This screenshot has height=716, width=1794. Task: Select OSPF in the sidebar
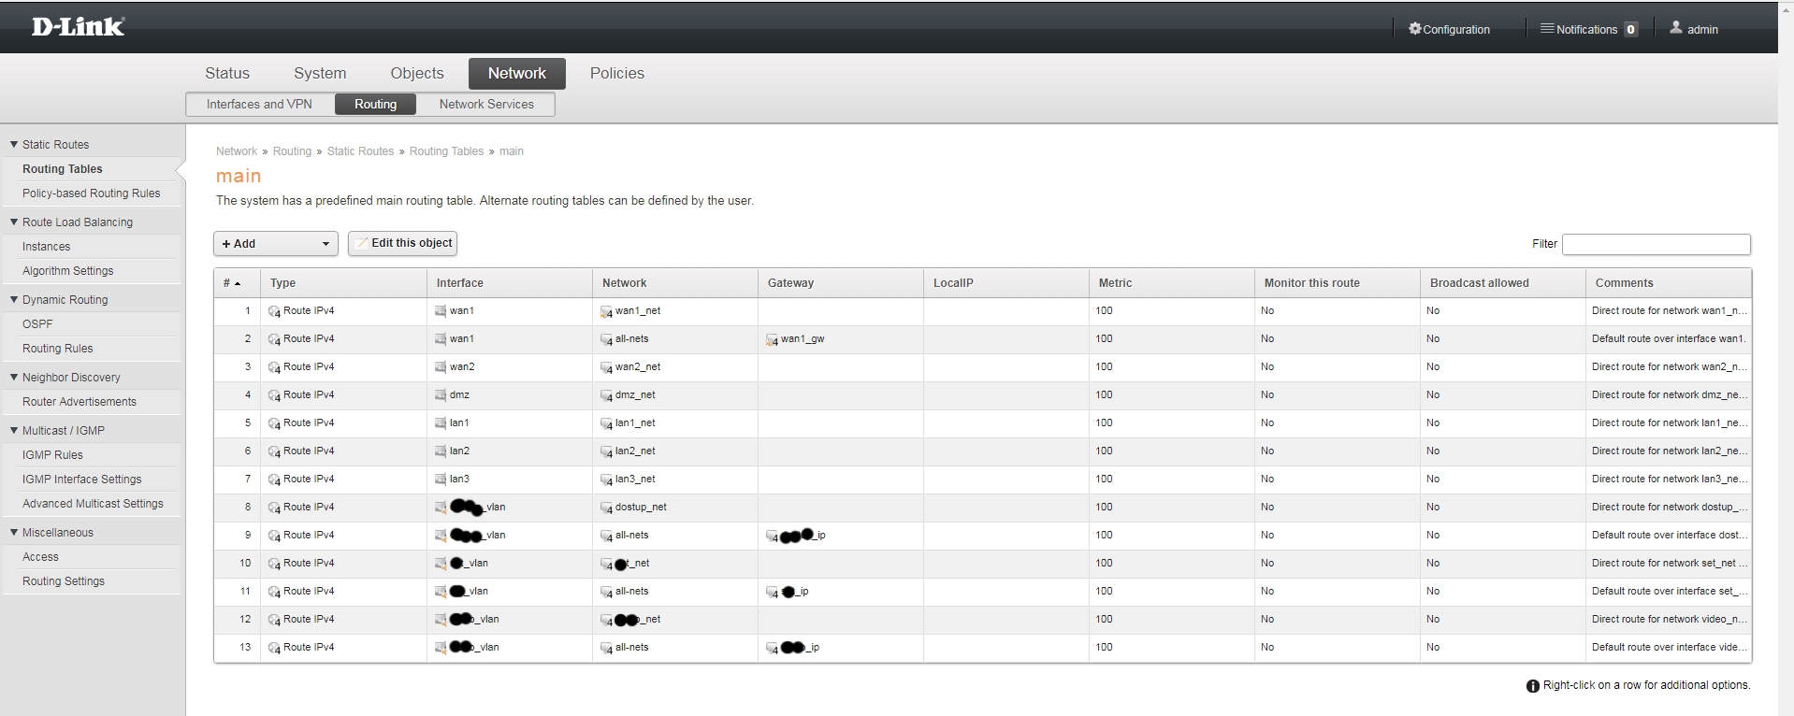coord(37,324)
